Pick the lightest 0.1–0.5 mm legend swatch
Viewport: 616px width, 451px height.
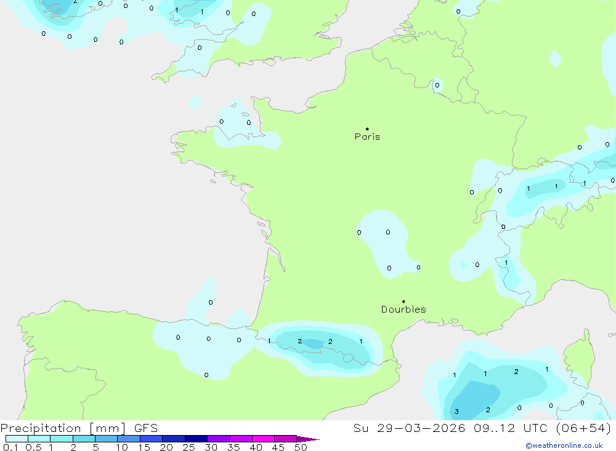[x=17, y=439]
